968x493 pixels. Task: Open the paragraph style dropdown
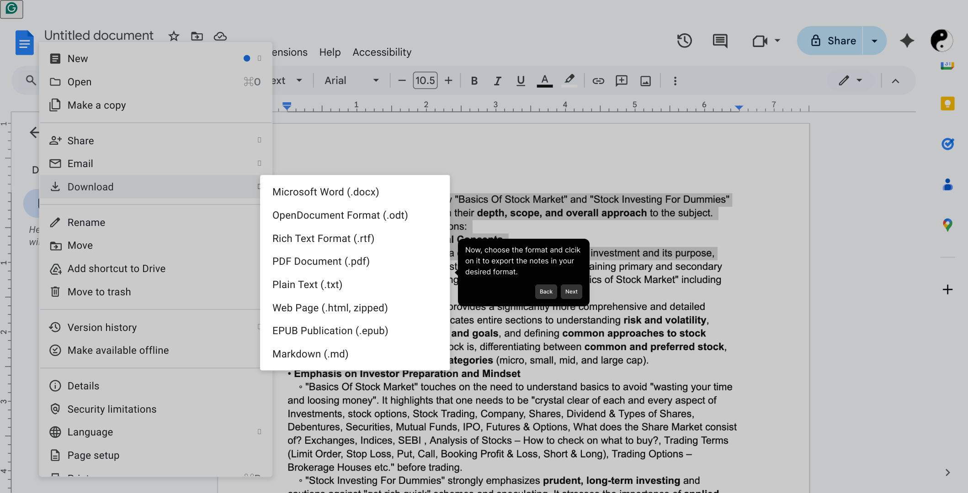click(287, 80)
